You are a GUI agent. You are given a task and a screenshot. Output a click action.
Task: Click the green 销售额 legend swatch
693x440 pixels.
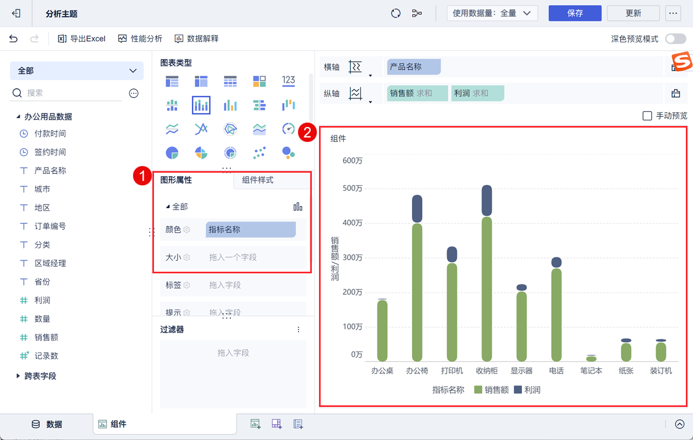(478, 389)
